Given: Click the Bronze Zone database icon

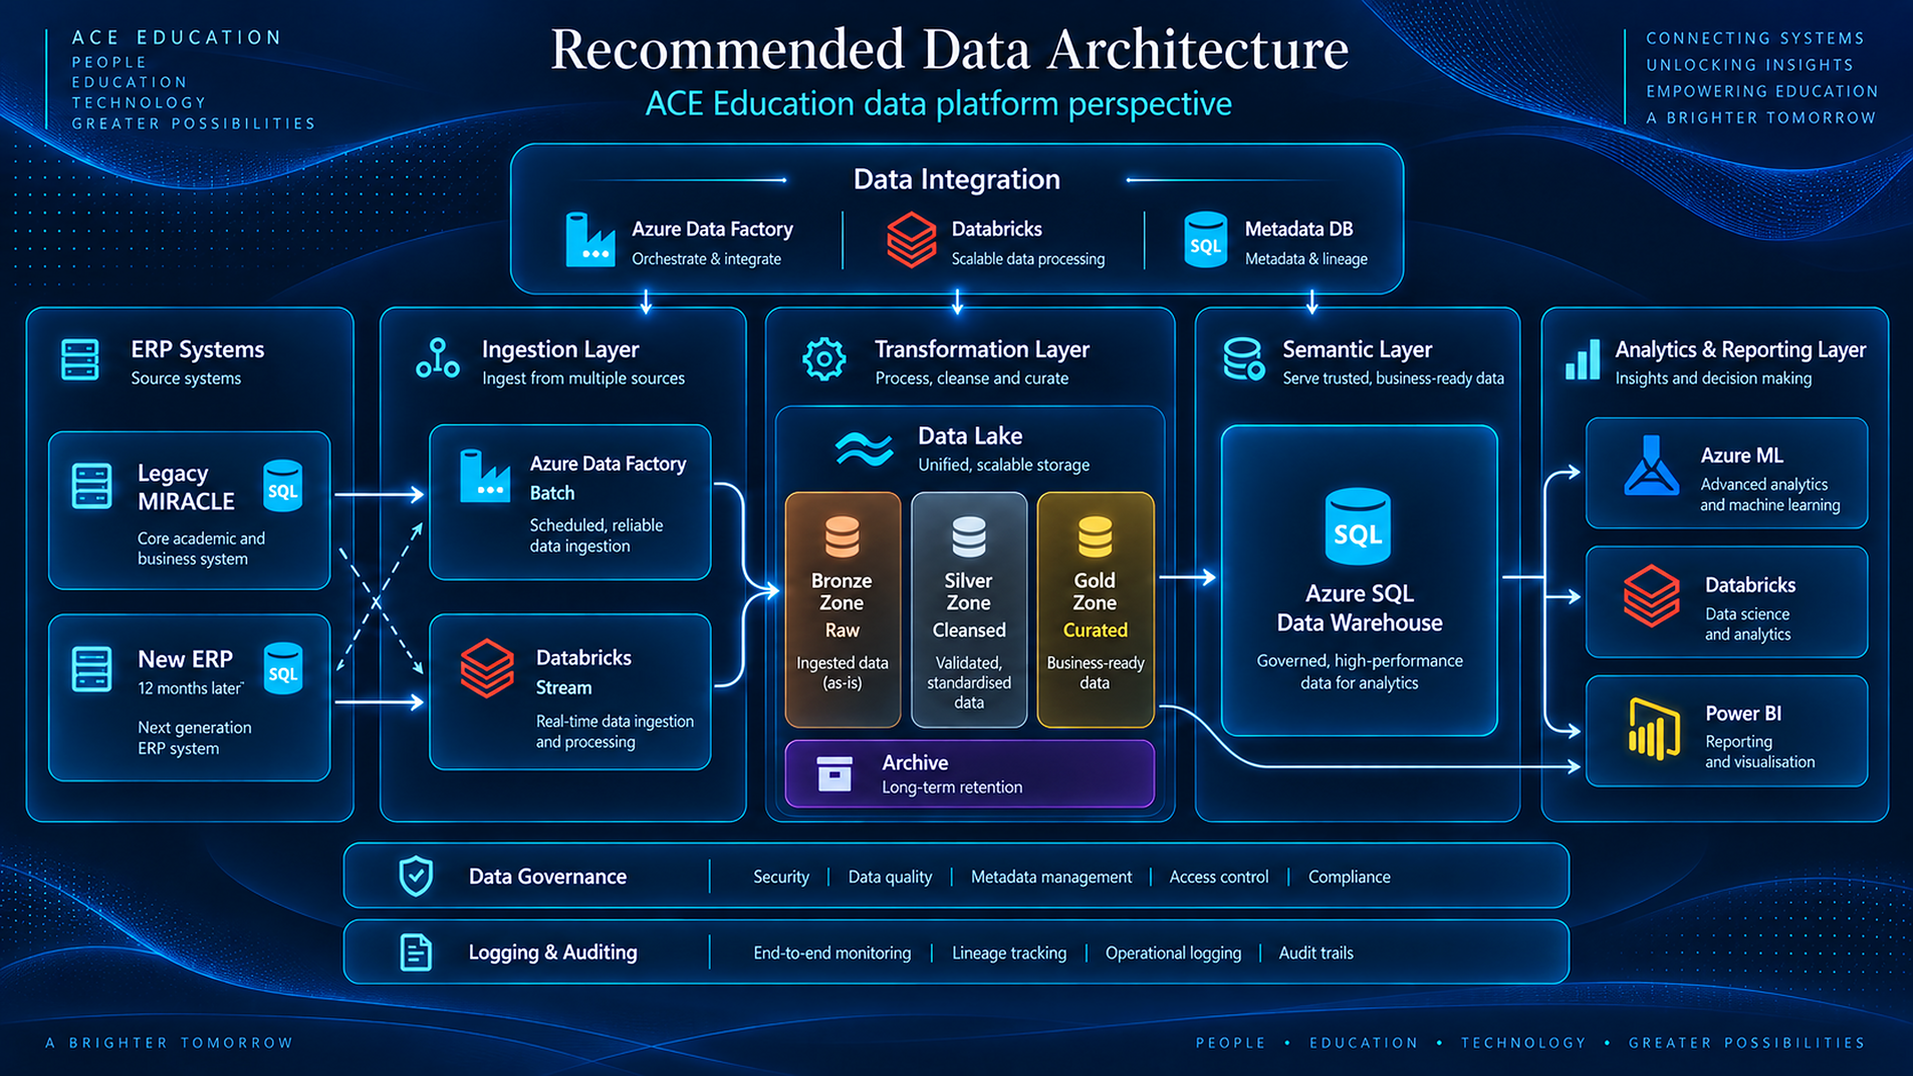Looking at the screenshot, I should 842,536.
